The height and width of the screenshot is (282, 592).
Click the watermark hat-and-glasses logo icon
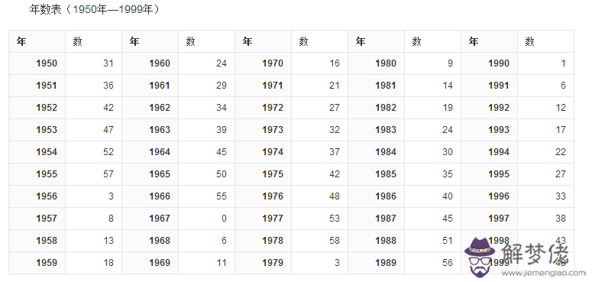point(480,257)
